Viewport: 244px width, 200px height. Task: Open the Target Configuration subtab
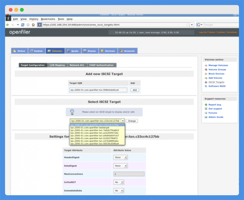(33, 65)
